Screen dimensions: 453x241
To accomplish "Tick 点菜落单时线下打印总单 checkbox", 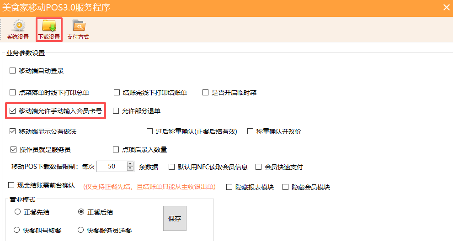I will point(13,93).
